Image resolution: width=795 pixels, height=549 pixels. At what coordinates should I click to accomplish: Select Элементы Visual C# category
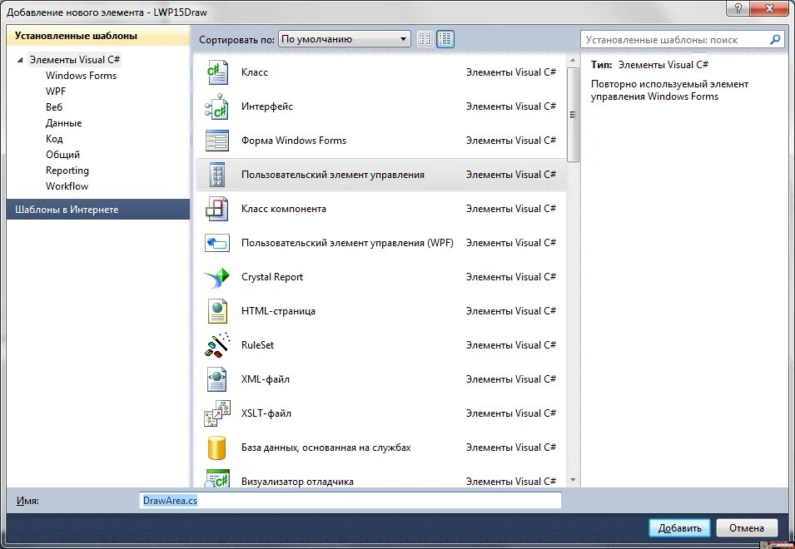tap(75, 60)
